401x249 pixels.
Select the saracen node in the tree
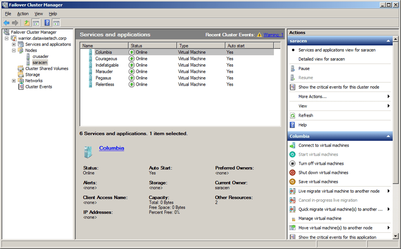[x=40, y=63]
